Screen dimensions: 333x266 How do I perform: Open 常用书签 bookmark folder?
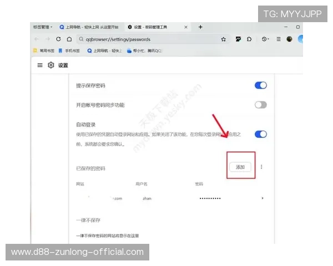coord(44,50)
